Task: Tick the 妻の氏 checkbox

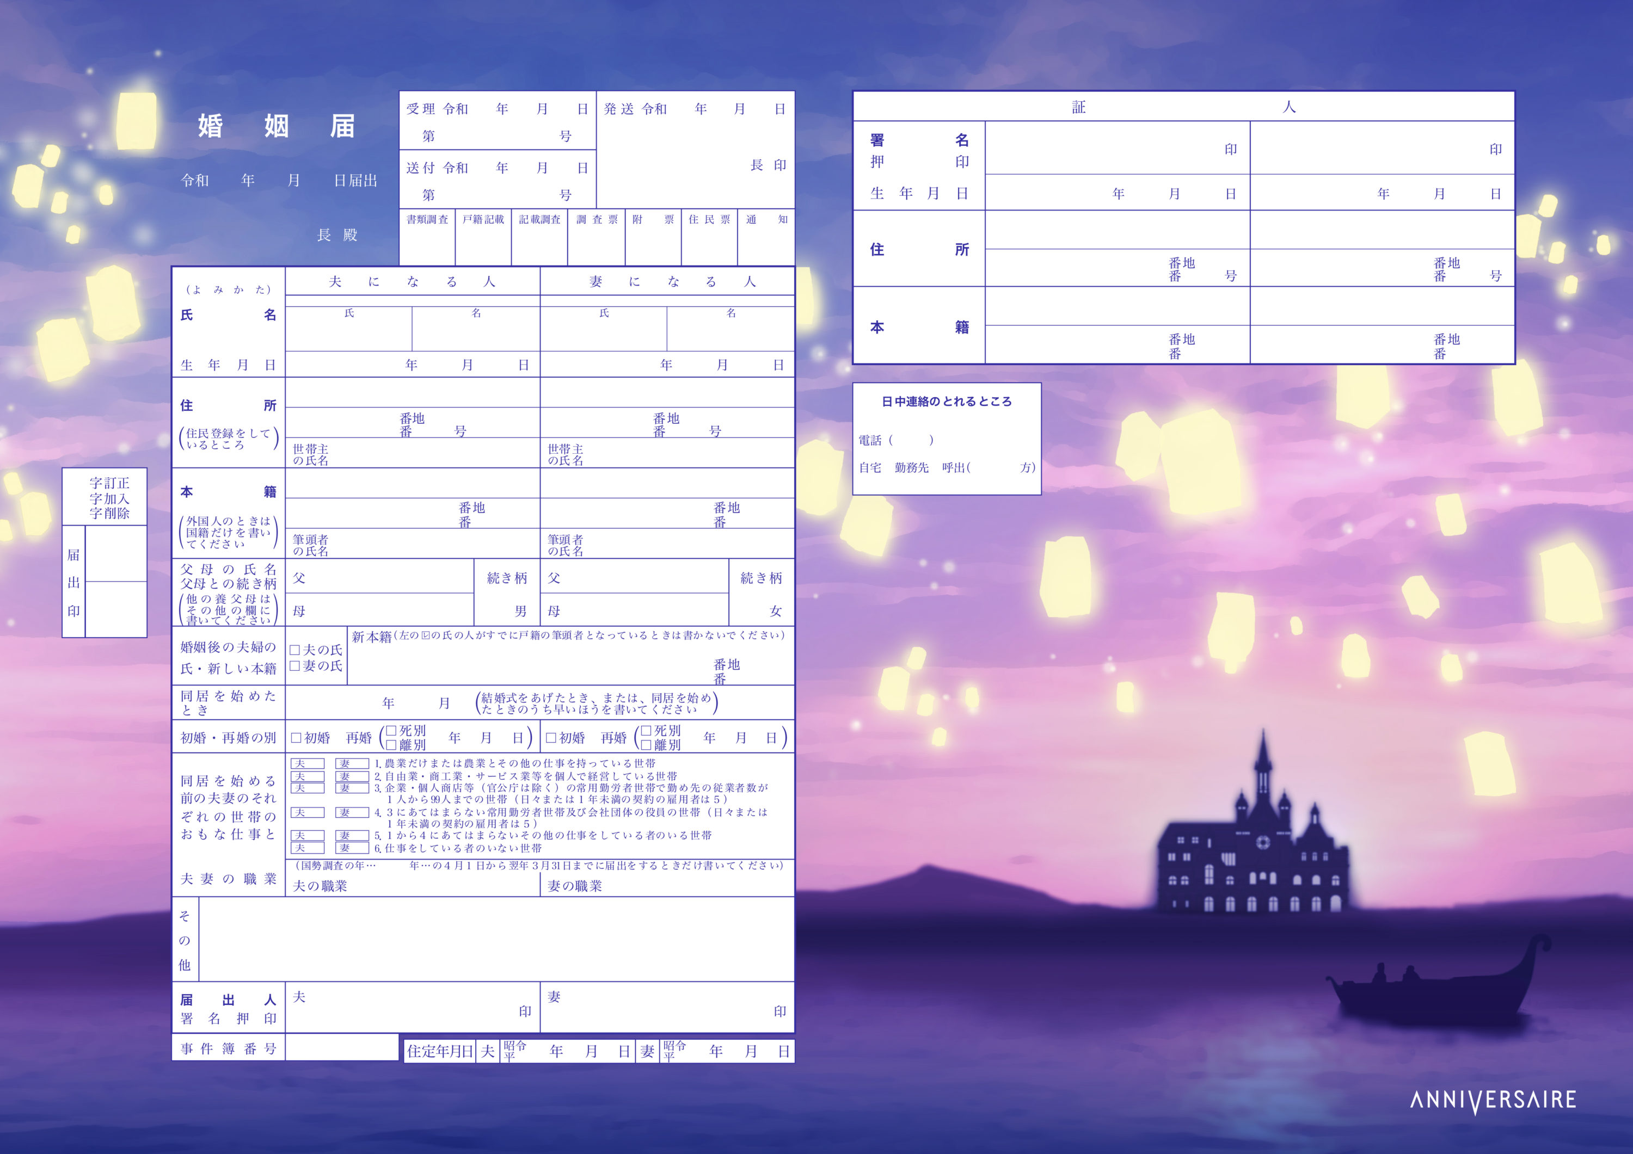Action: [x=294, y=667]
